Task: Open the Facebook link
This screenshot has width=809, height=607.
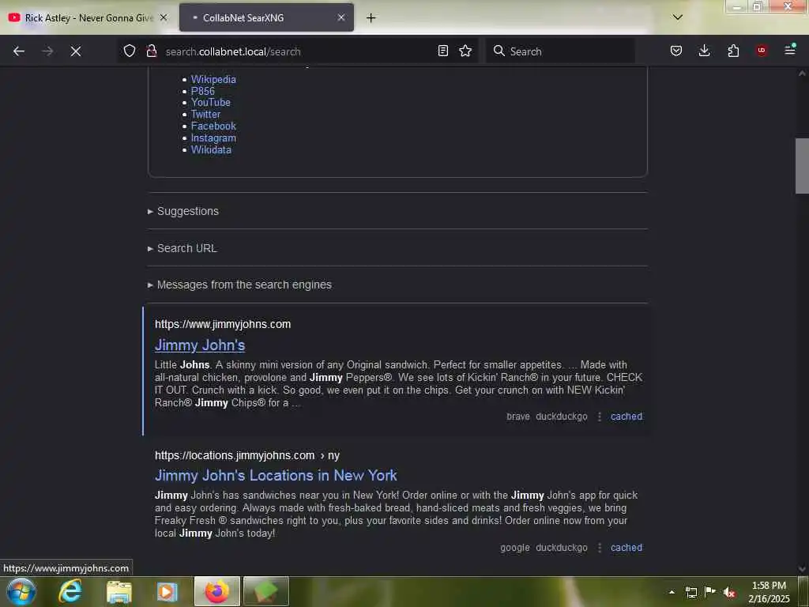Action: 213,126
